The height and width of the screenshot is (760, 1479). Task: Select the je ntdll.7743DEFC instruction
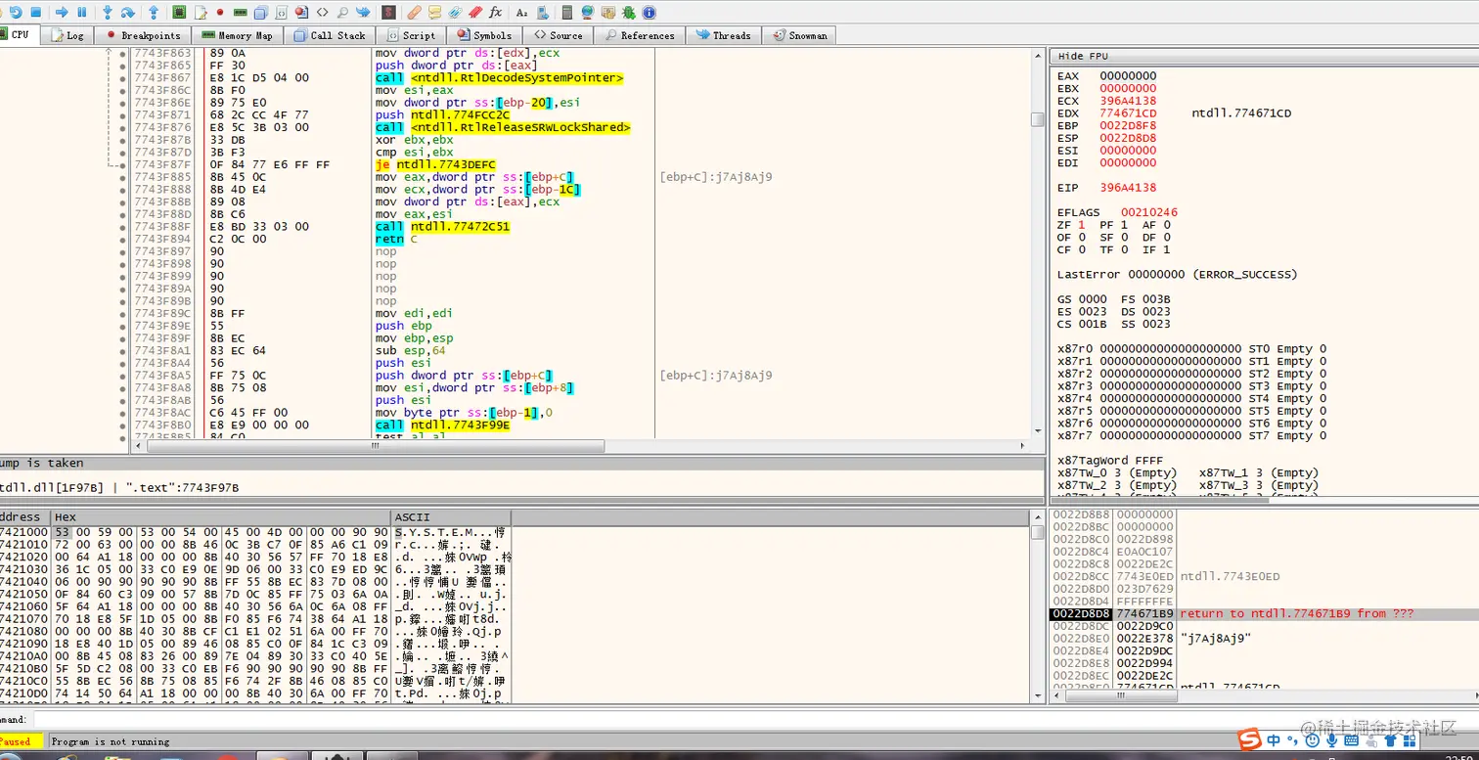tap(435, 164)
